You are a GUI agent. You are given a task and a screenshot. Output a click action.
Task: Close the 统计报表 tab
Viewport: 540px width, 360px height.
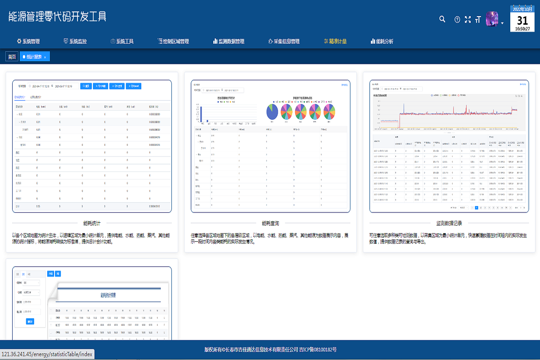(45, 57)
